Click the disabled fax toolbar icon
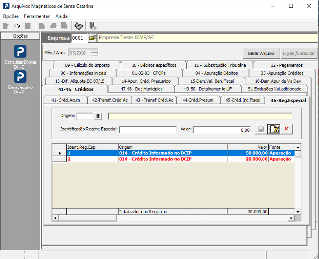Screen dimensions: 319x259 point(64,26)
